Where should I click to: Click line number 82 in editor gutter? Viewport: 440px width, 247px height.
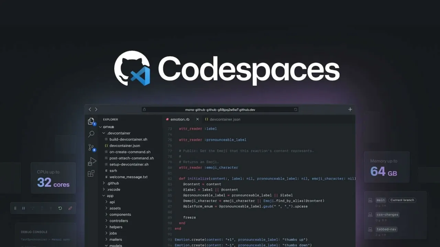click(x=169, y=179)
